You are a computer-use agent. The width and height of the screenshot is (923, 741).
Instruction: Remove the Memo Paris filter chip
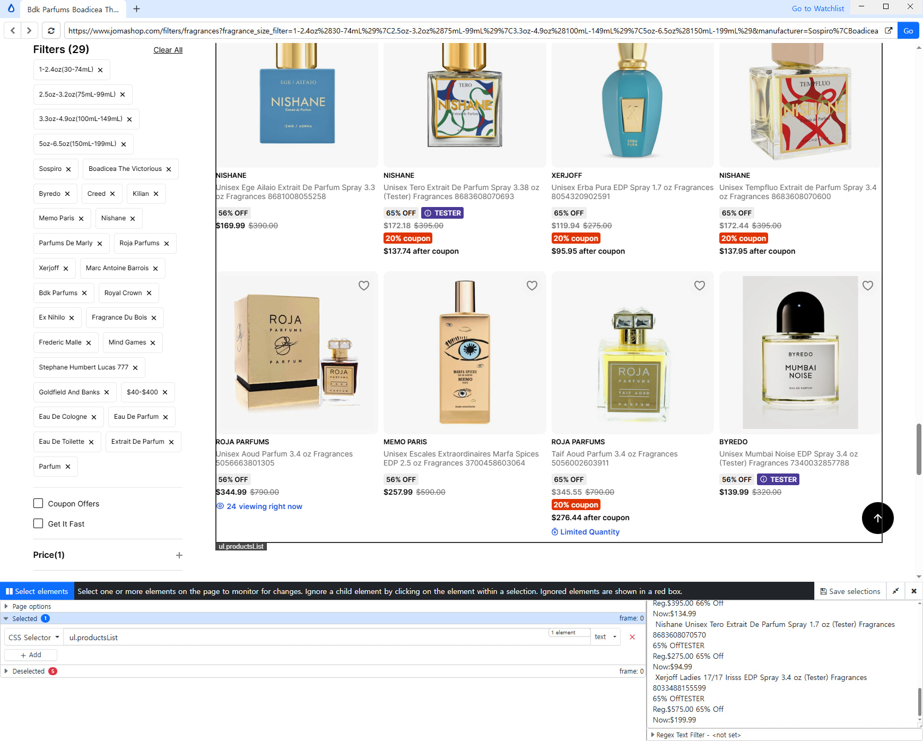click(81, 219)
